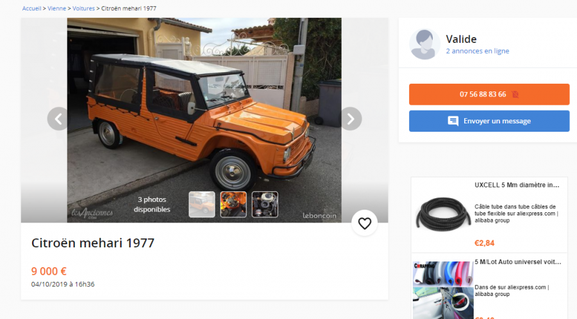Click the orange phone number button
577x319 pixels.
(489, 95)
